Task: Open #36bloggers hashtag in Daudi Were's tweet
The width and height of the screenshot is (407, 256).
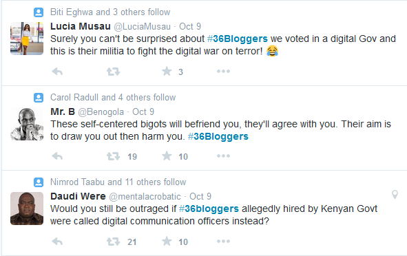Action: [209, 209]
